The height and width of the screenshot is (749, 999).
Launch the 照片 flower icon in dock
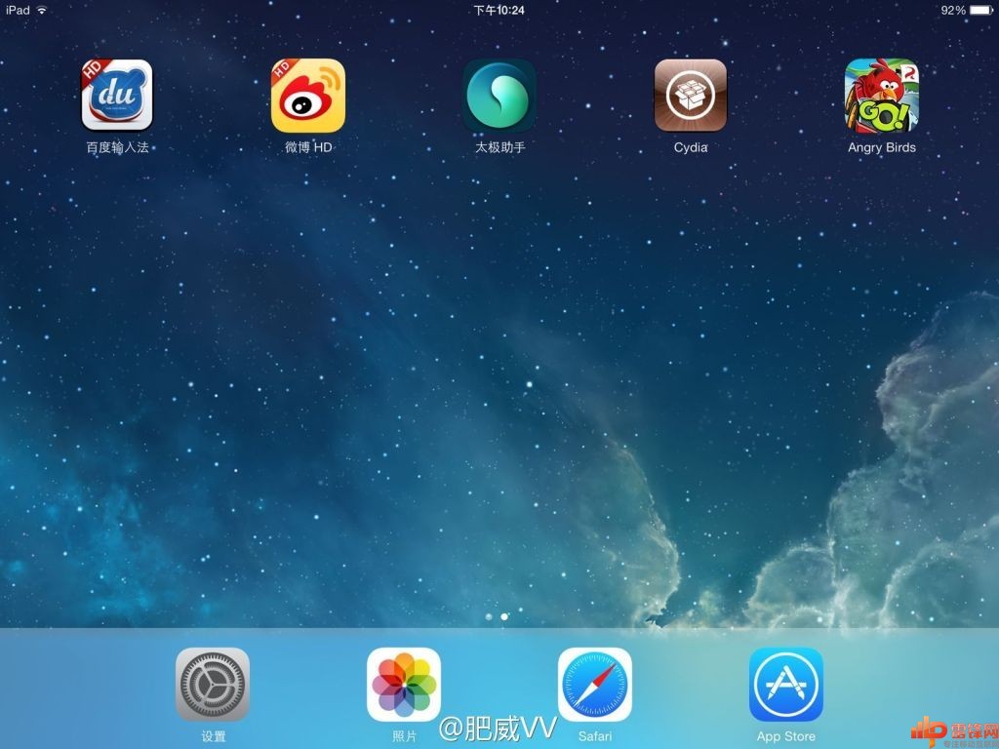click(404, 685)
